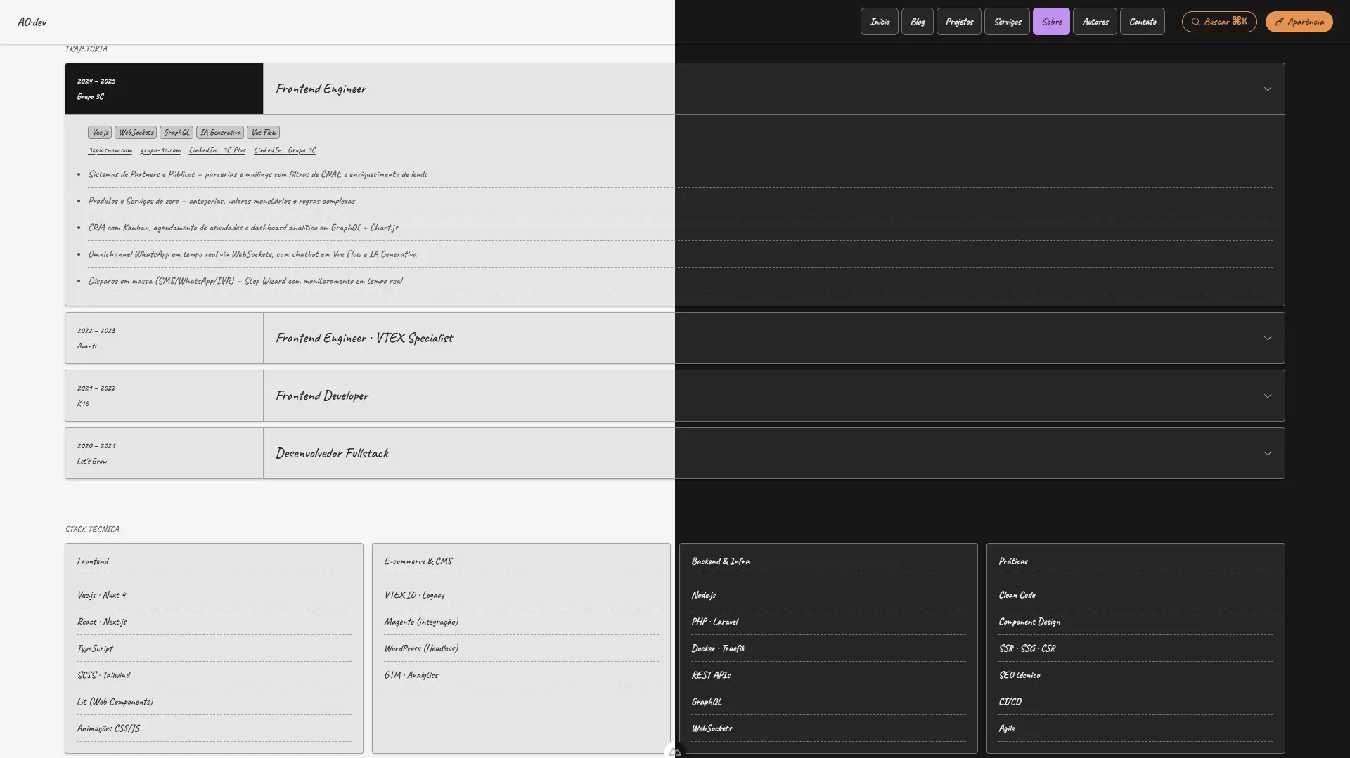The image size is (1350, 758).
Task: Click 'GTM · Analytics' row
Action: pos(521,675)
